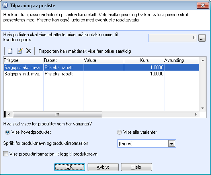This screenshot has width=211, height=175.
Task: Open help with the Hjelp button
Action: [137, 167]
